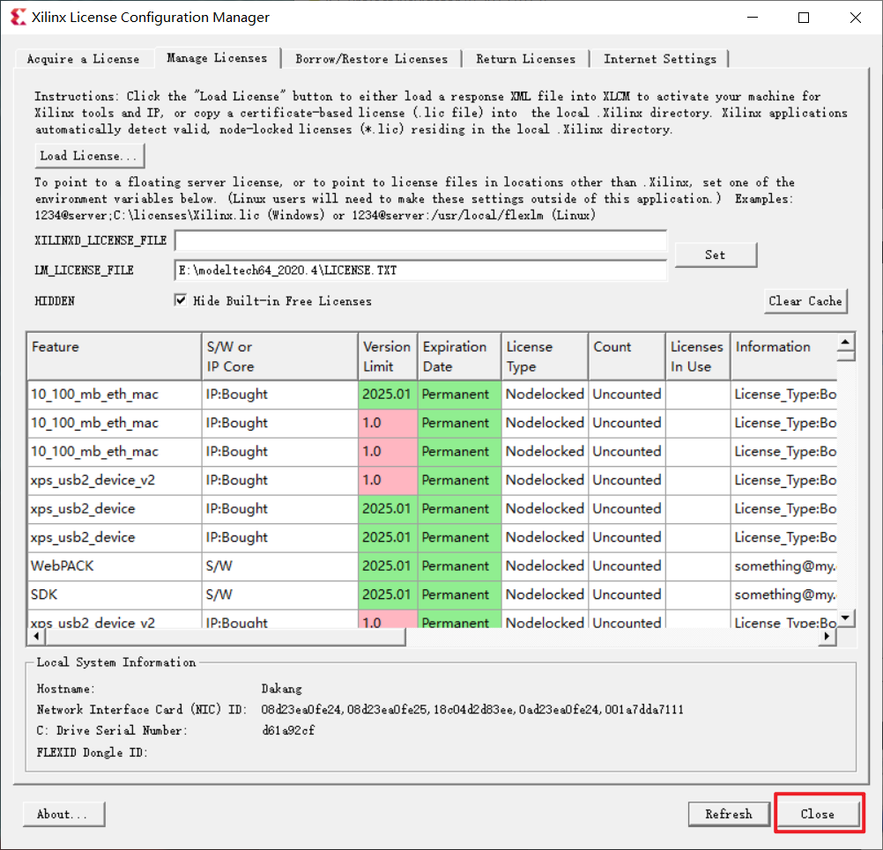Open the About... dialog
The width and height of the screenshot is (883, 850).
63,814
